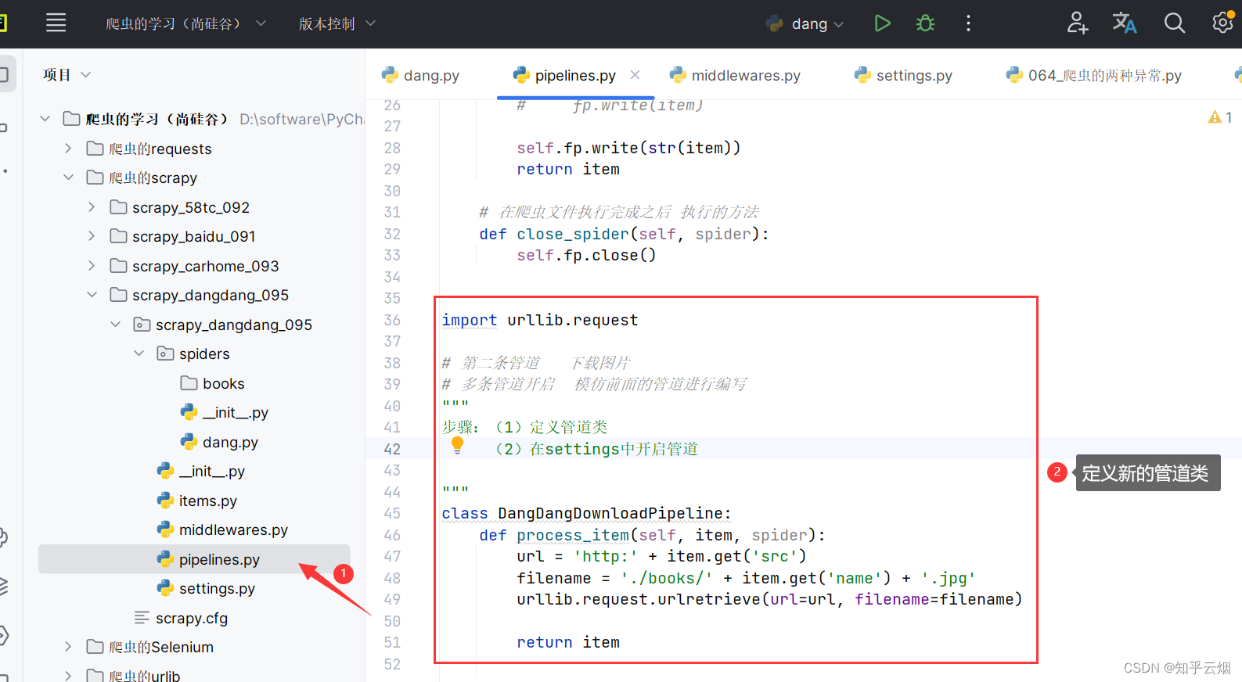Image resolution: width=1242 pixels, height=682 pixels.
Task: Open the Code With Me user icon
Action: (1078, 23)
